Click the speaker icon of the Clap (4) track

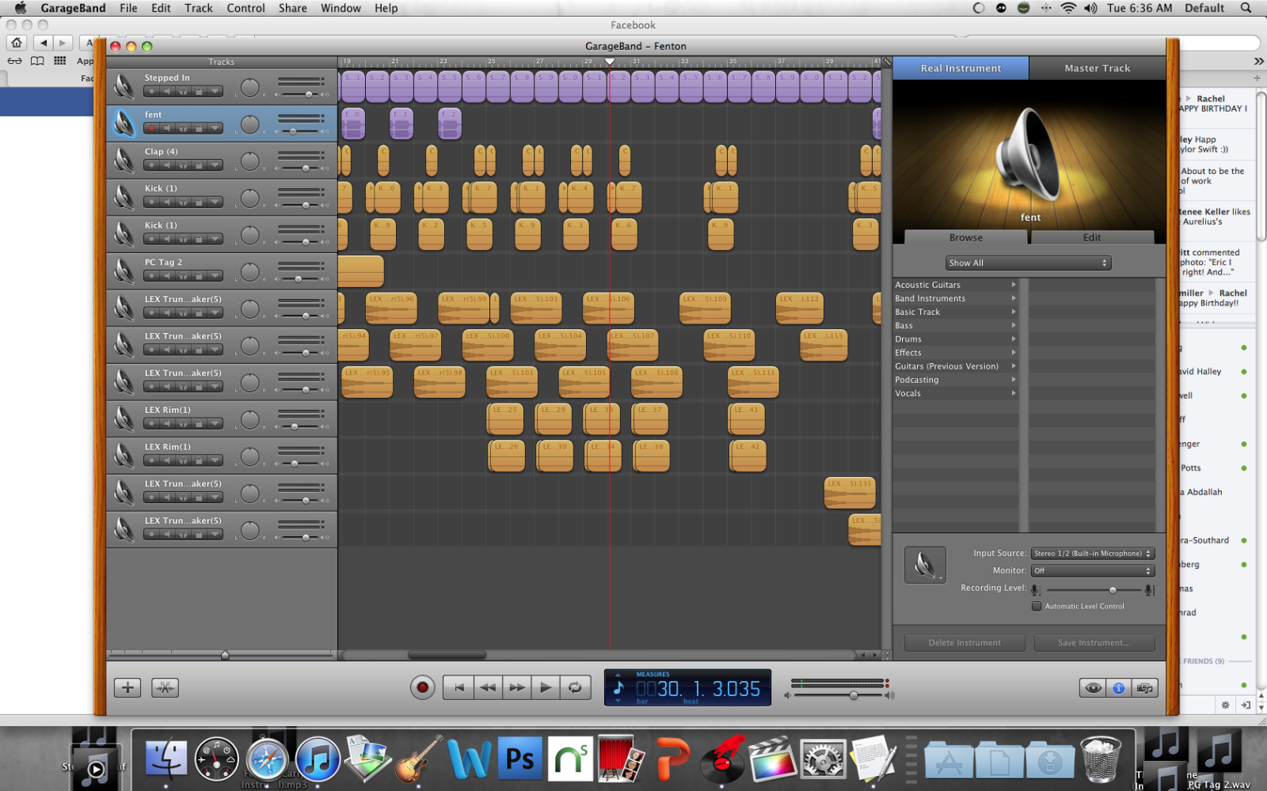point(124,160)
